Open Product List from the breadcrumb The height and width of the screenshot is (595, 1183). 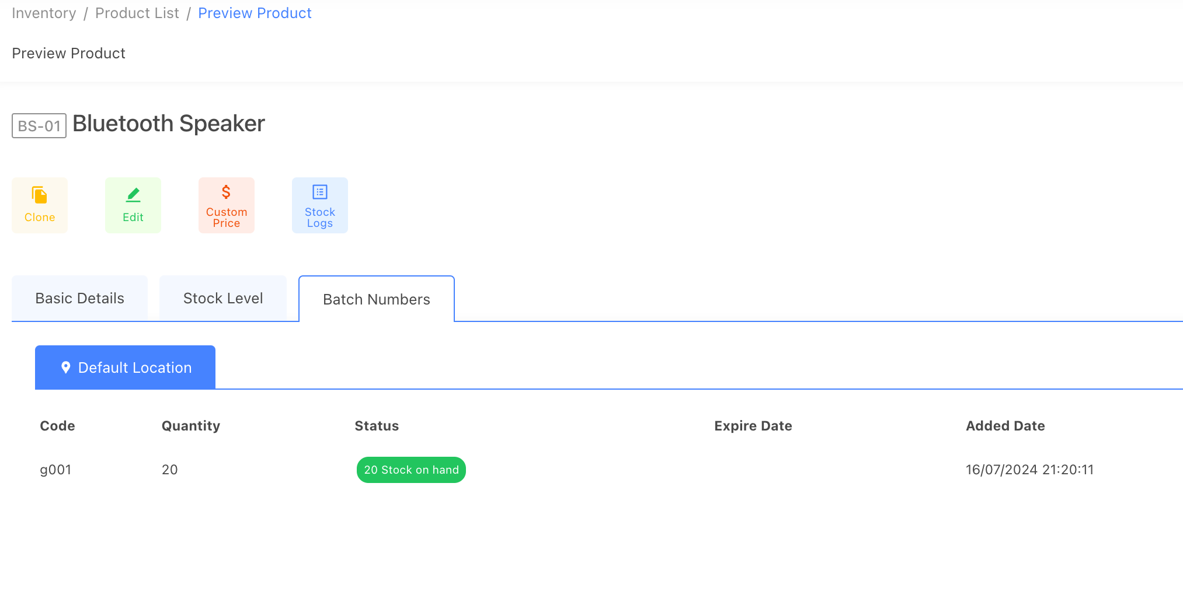pos(137,13)
